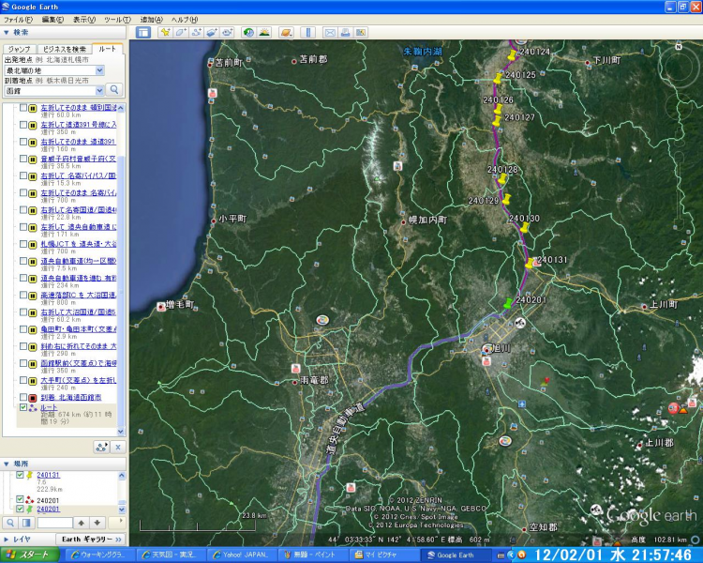This screenshot has width=703, height=563.
Task: Click the scroll-up arrow in places list
Action: (122, 475)
